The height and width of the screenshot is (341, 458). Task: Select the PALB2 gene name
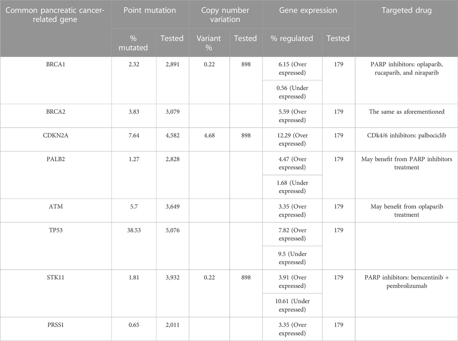coord(56,159)
